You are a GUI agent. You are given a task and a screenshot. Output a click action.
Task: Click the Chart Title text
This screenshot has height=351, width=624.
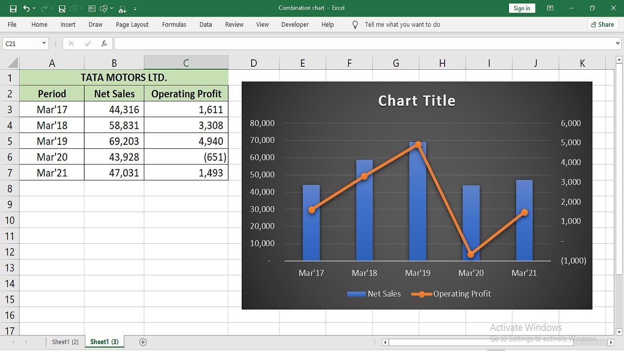[417, 100]
